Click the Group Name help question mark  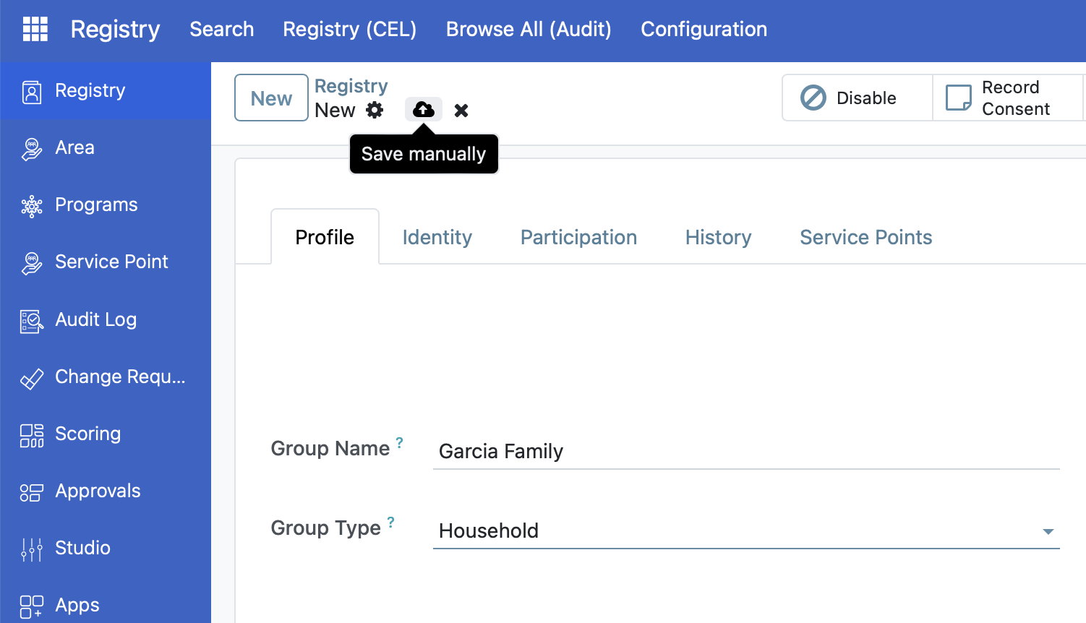coord(399,443)
